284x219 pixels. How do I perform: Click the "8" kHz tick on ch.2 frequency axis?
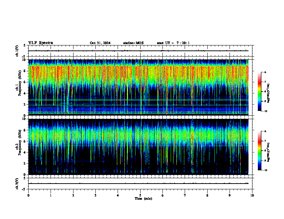pos(25,130)
